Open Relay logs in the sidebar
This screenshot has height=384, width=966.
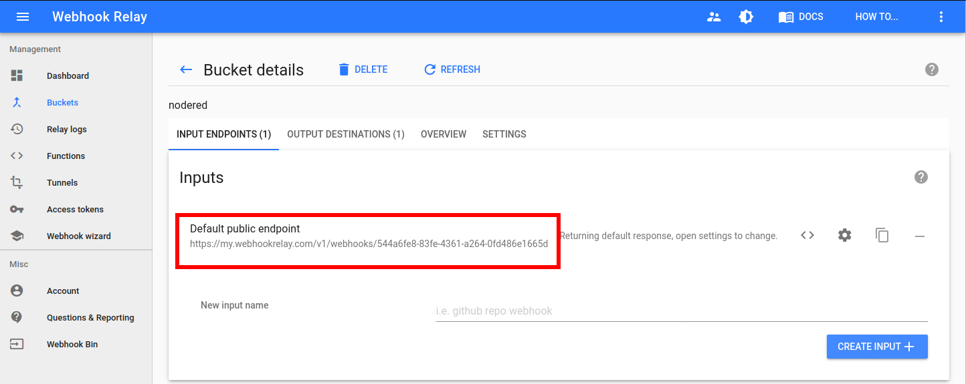[66, 129]
